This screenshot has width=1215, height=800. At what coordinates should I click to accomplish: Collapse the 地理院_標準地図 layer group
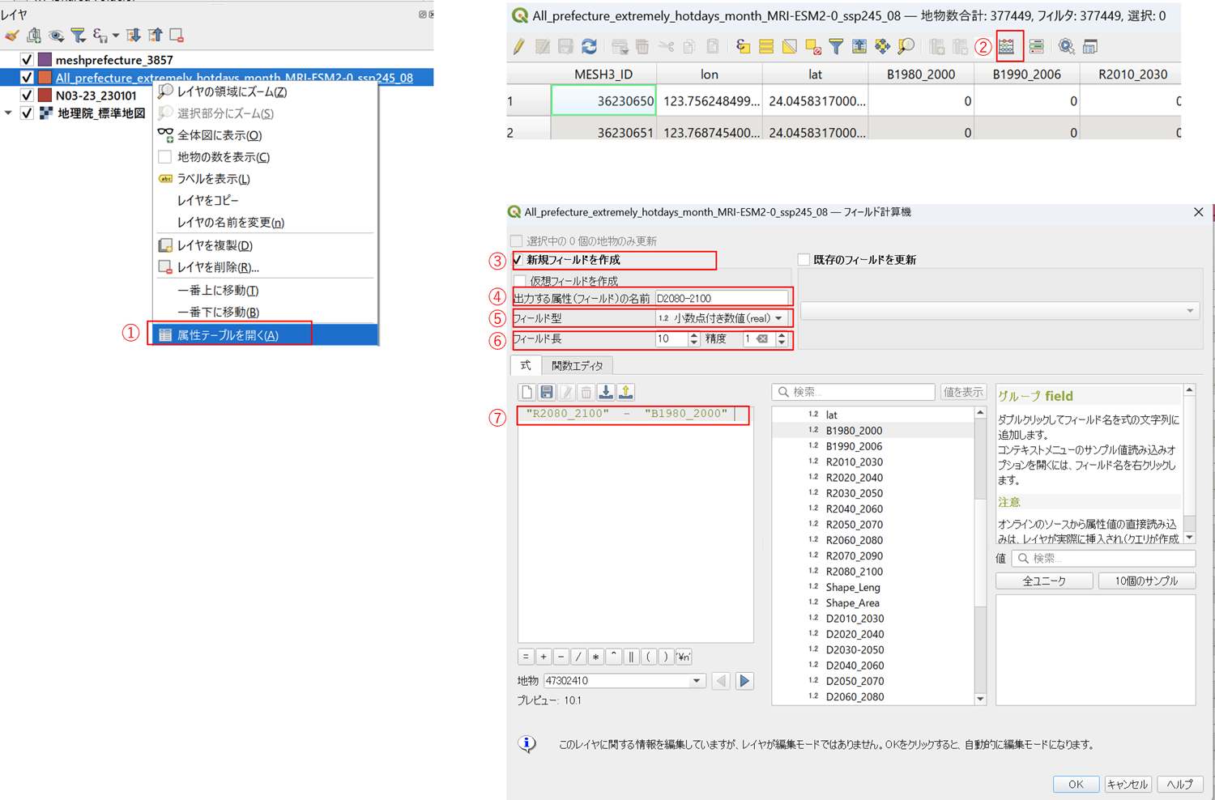[x=9, y=113]
